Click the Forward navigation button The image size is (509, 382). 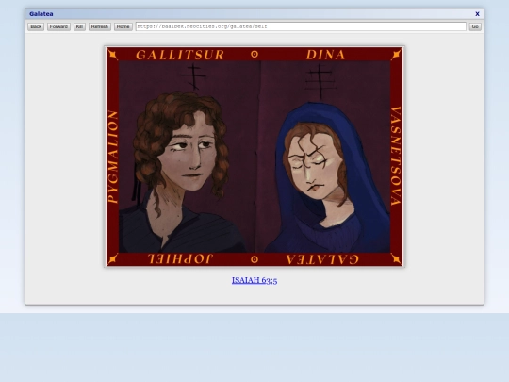pos(58,26)
